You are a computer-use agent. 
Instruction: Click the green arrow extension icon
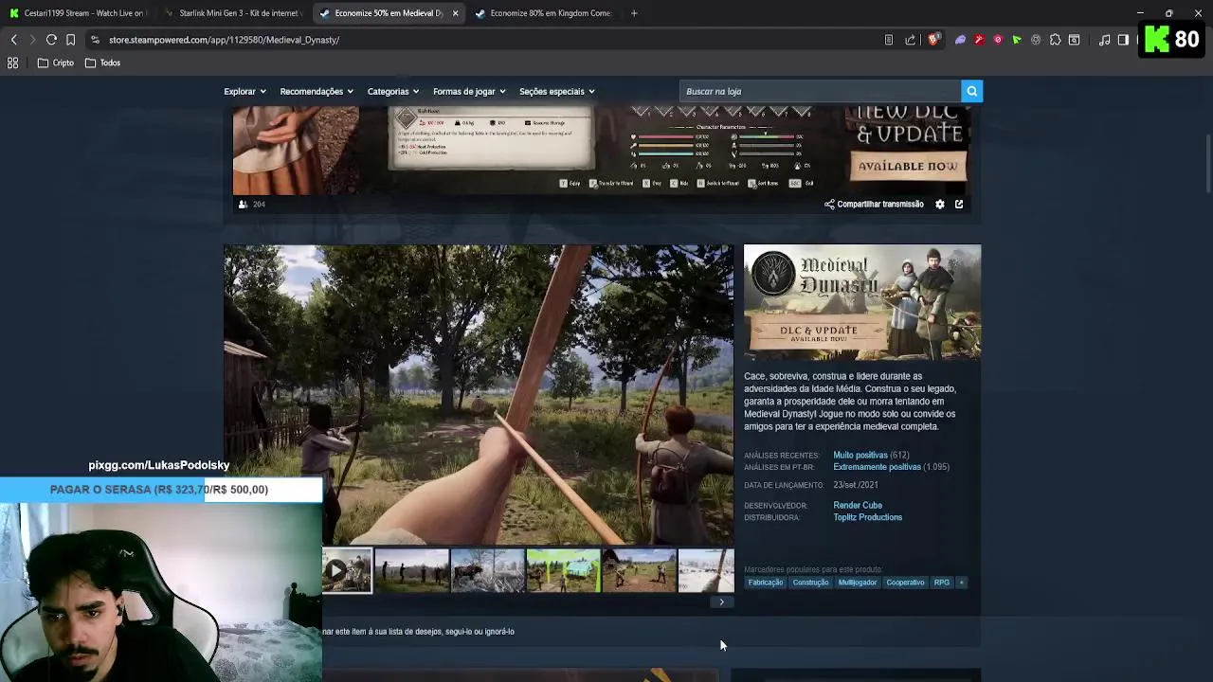1017,40
